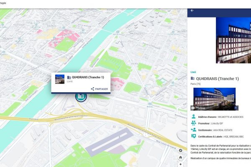Click the camera icon on Photos thumbnail
The width and height of the screenshot is (251, 167).
click(x=193, y=108)
